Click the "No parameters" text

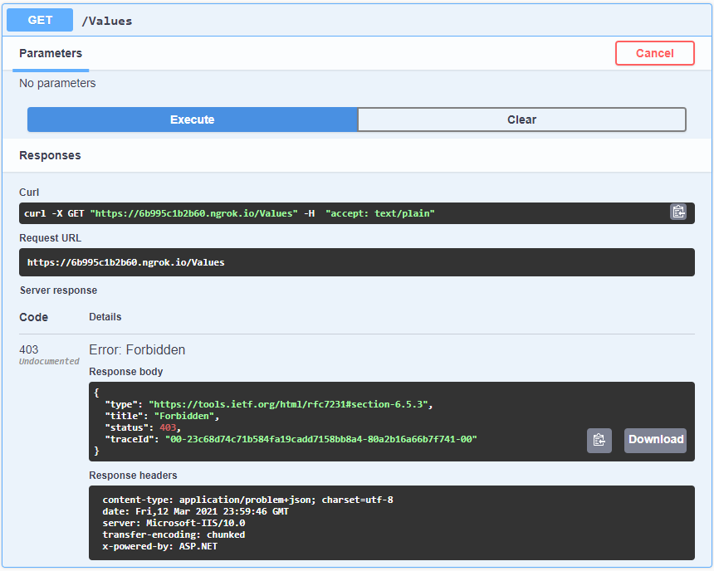click(57, 83)
